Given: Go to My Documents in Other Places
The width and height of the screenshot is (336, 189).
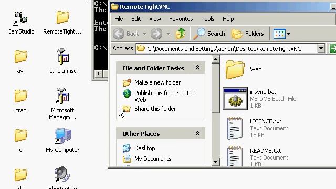Looking at the screenshot, I should tap(153, 159).
